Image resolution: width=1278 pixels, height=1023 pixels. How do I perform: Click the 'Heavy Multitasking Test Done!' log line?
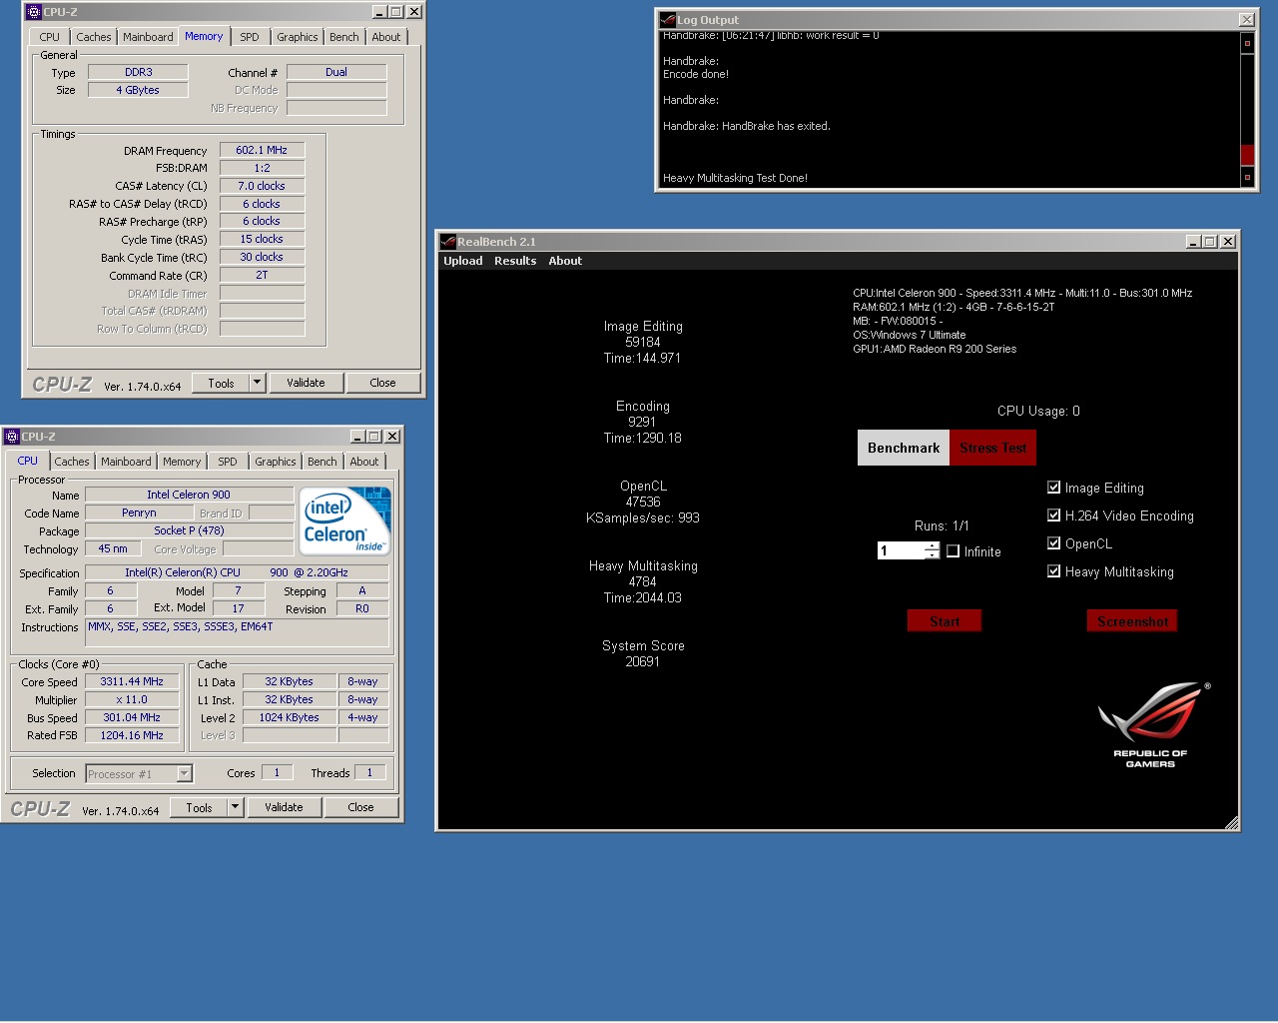pos(736,178)
